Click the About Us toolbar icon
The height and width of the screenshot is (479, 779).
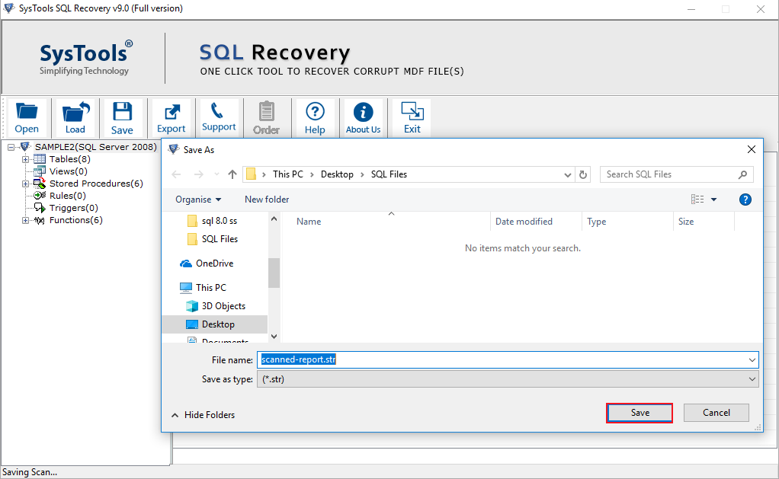click(363, 117)
